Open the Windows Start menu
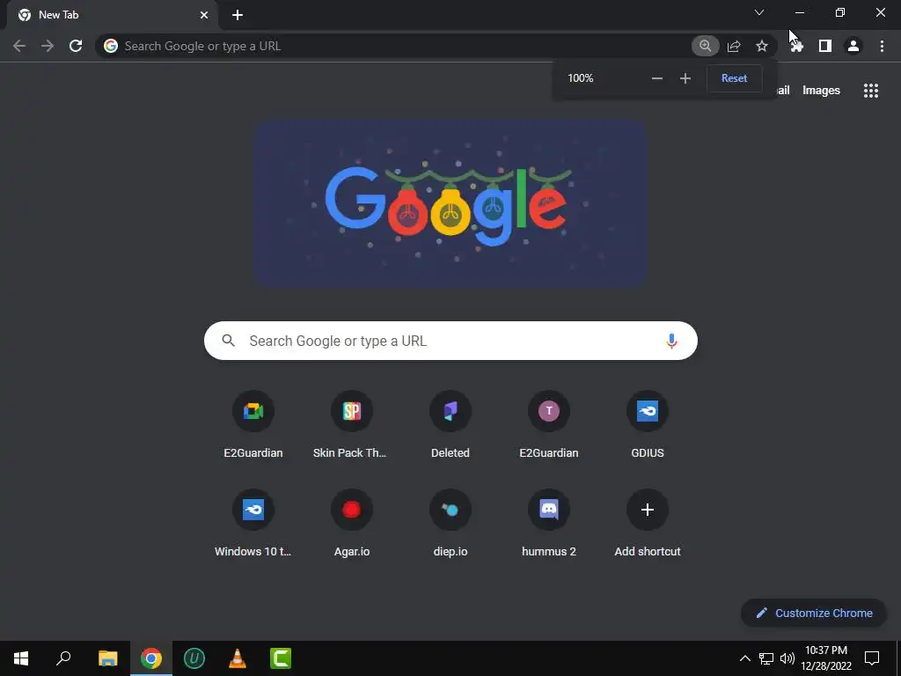 pyautogui.click(x=21, y=658)
